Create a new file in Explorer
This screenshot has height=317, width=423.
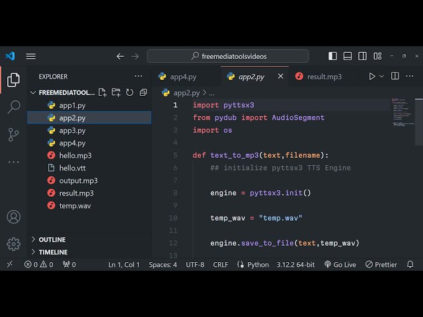(x=104, y=92)
